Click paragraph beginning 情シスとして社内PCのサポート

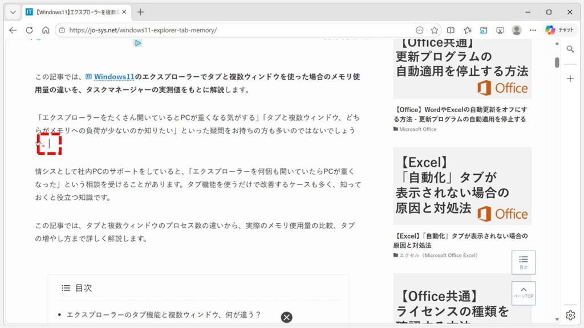pyautogui.click(x=198, y=184)
